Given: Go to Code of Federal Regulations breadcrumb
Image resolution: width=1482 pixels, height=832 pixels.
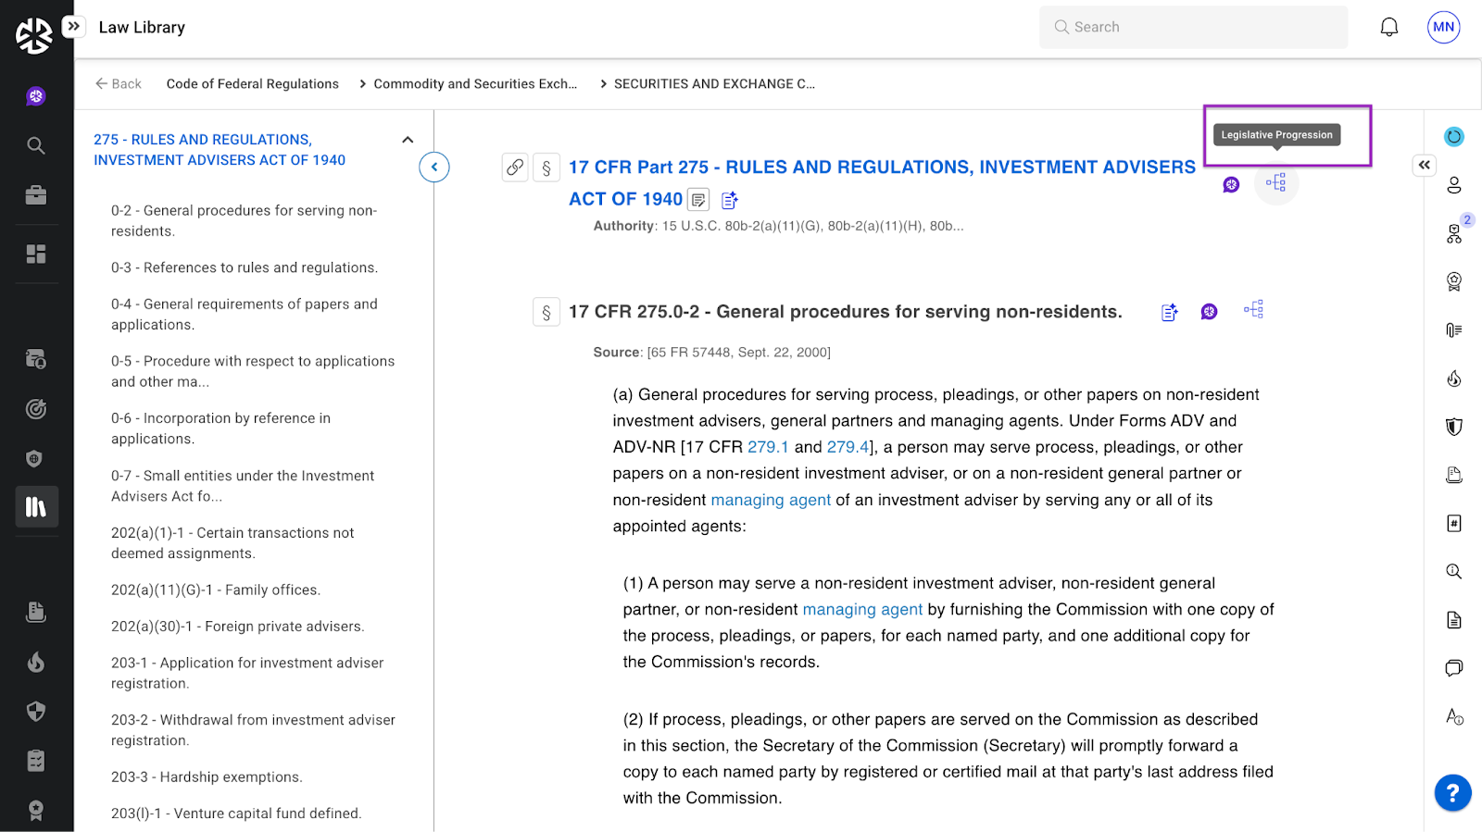Looking at the screenshot, I should coord(252,84).
